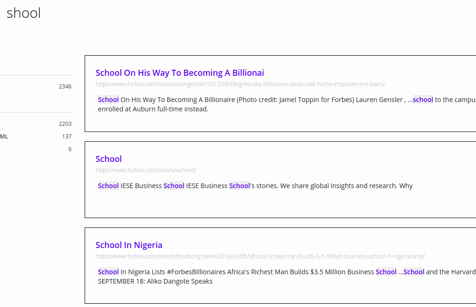Click highlighted "school" before "to the campus"
Image resolution: width=476 pixels, height=307 pixels.
click(x=423, y=100)
